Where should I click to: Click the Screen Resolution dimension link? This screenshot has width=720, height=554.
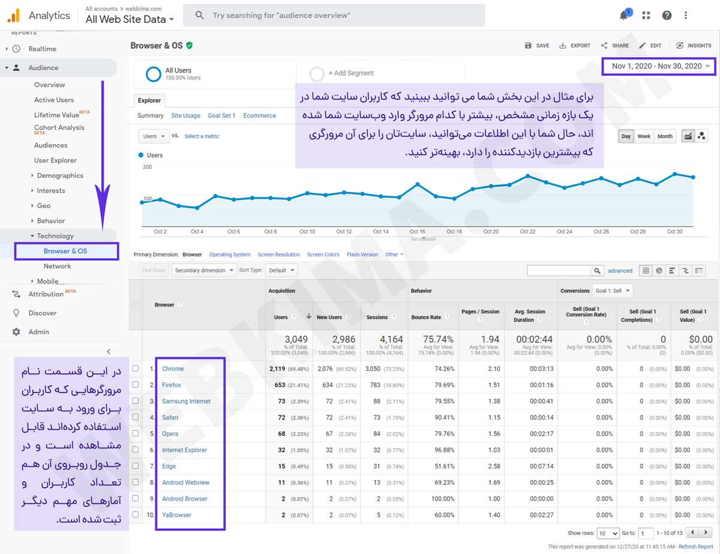[x=278, y=254]
